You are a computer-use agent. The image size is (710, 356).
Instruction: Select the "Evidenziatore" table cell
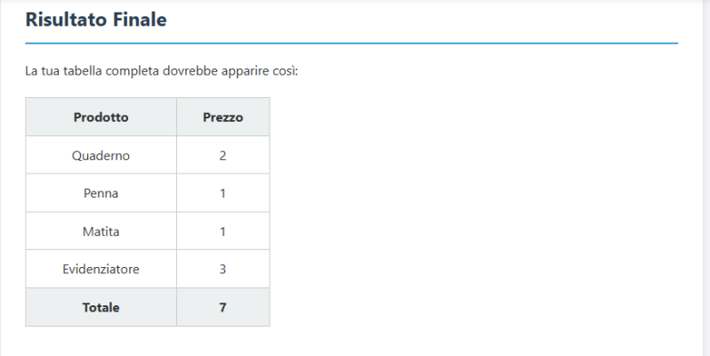[101, 269]
